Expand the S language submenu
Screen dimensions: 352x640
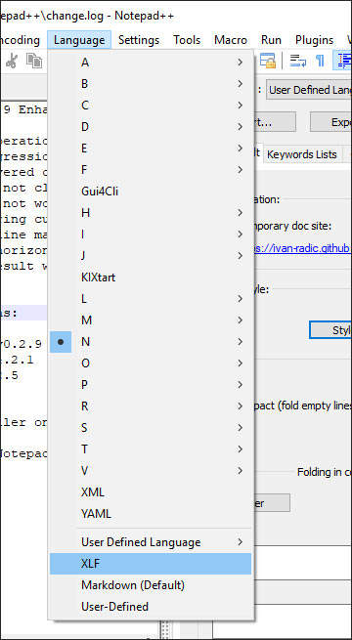pos(151,428)
